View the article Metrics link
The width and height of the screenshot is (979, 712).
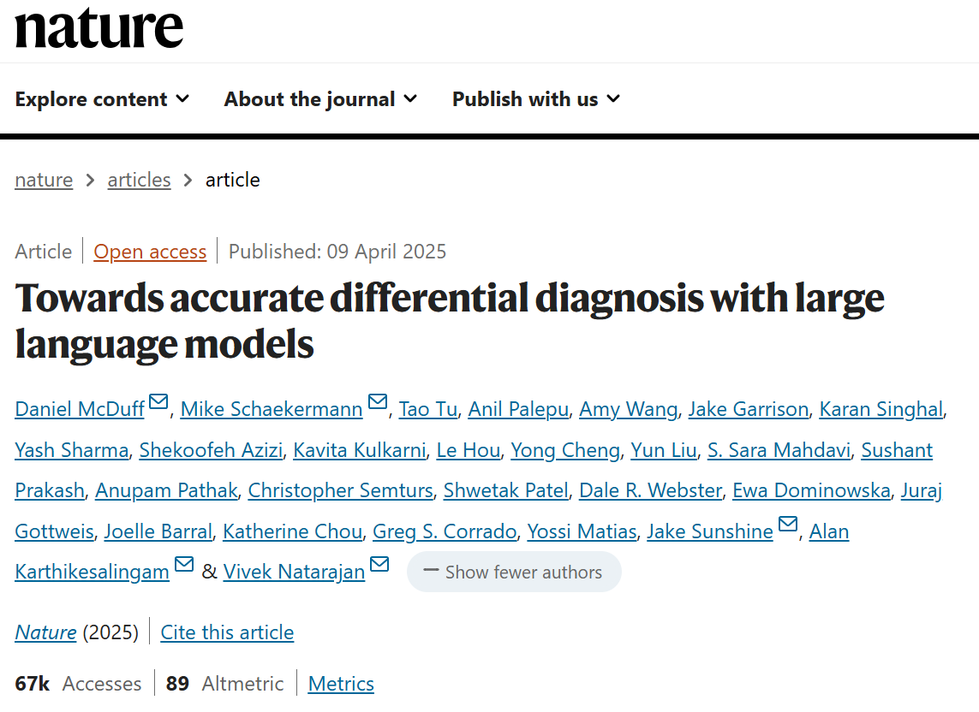click(x=341, y=684)
